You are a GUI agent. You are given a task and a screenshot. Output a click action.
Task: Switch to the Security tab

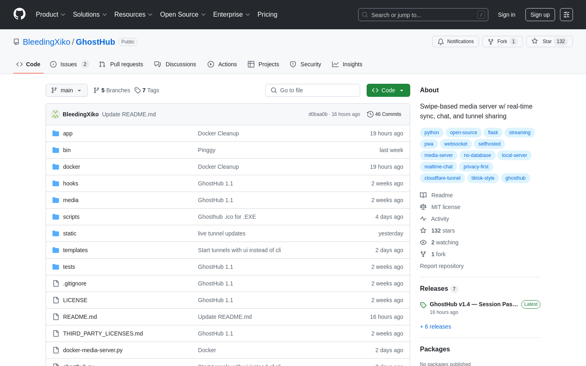click(306, 64)
